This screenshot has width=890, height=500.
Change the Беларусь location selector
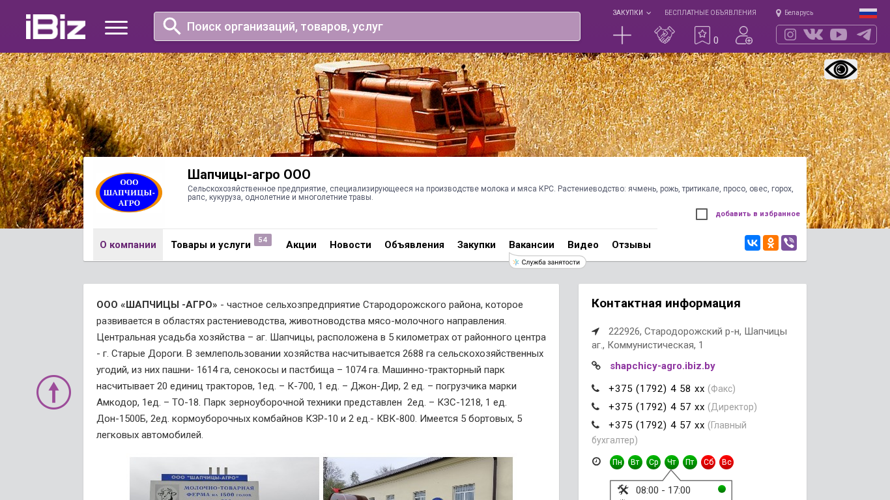(x=794, y=13)
